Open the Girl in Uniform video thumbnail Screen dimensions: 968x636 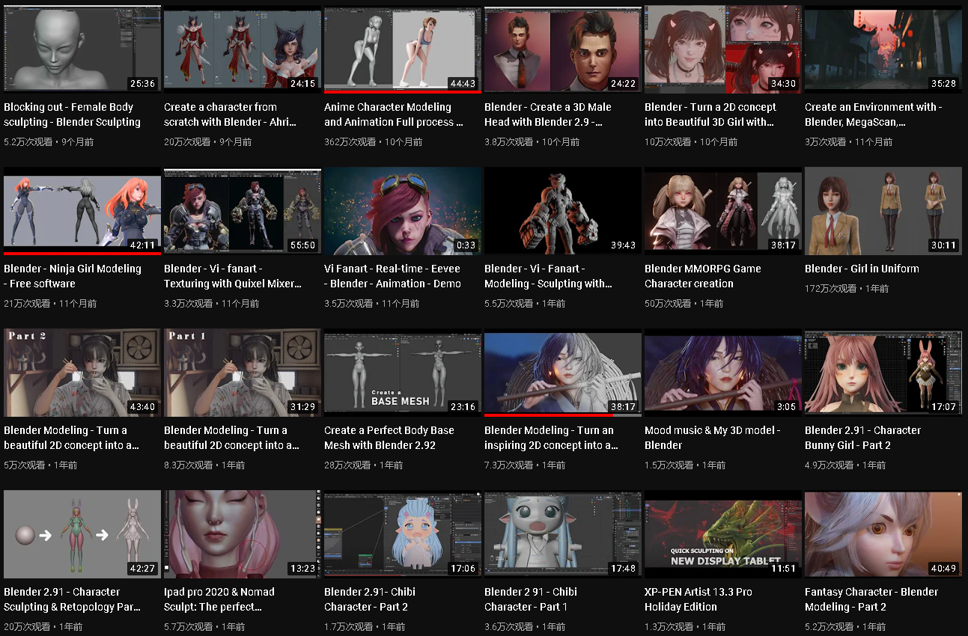tap(883, 210)
